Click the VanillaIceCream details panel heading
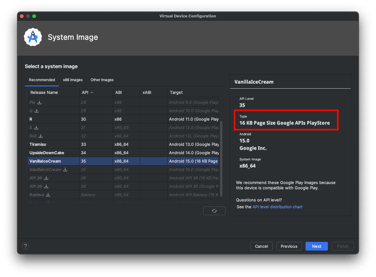The image size is (376, 277). click(x=254, y=82)
